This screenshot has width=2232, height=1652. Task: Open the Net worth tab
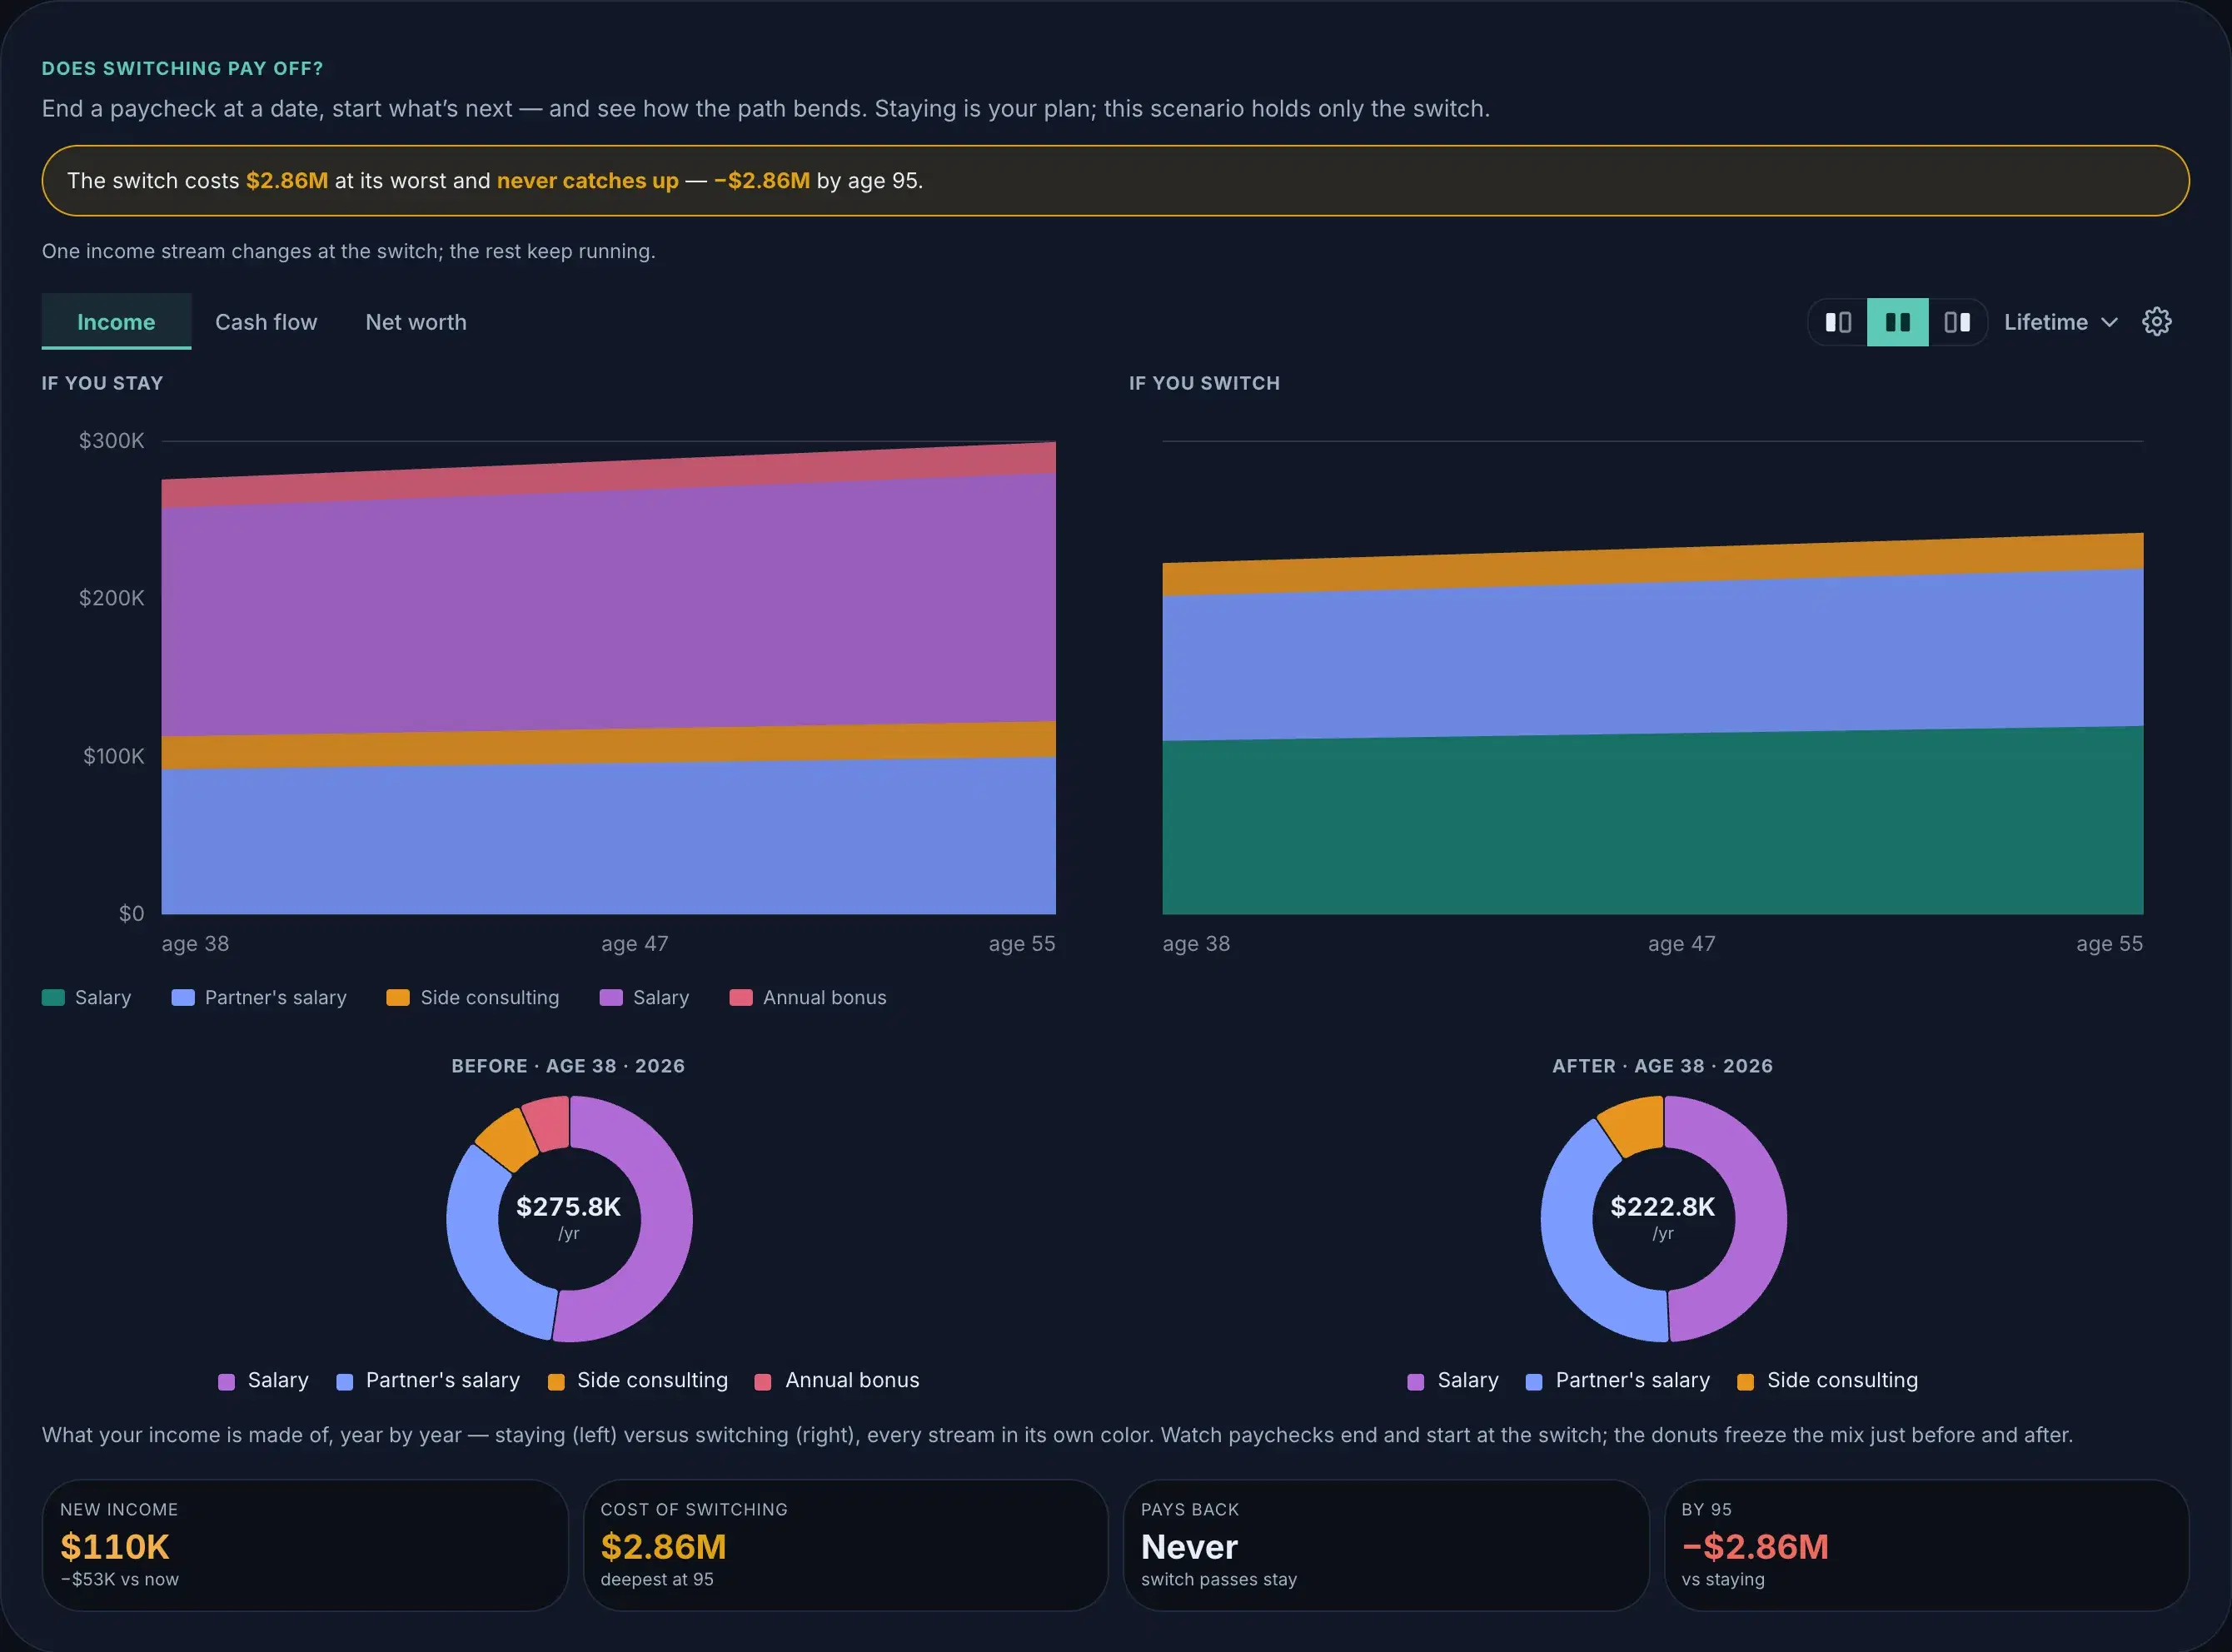point(416,322)
